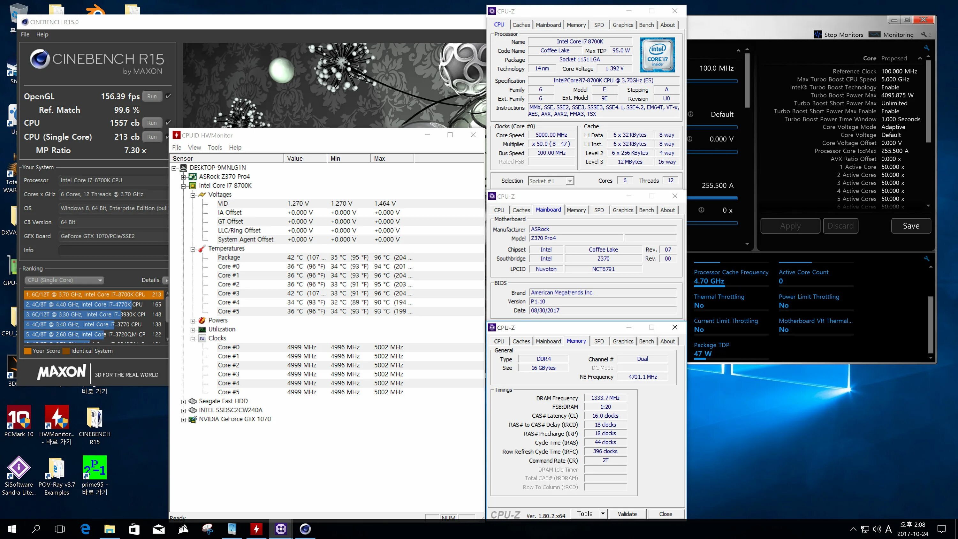Click the Monitoring panel icon
This screenshot has width=958, height=539.
[x=874, y=34]
